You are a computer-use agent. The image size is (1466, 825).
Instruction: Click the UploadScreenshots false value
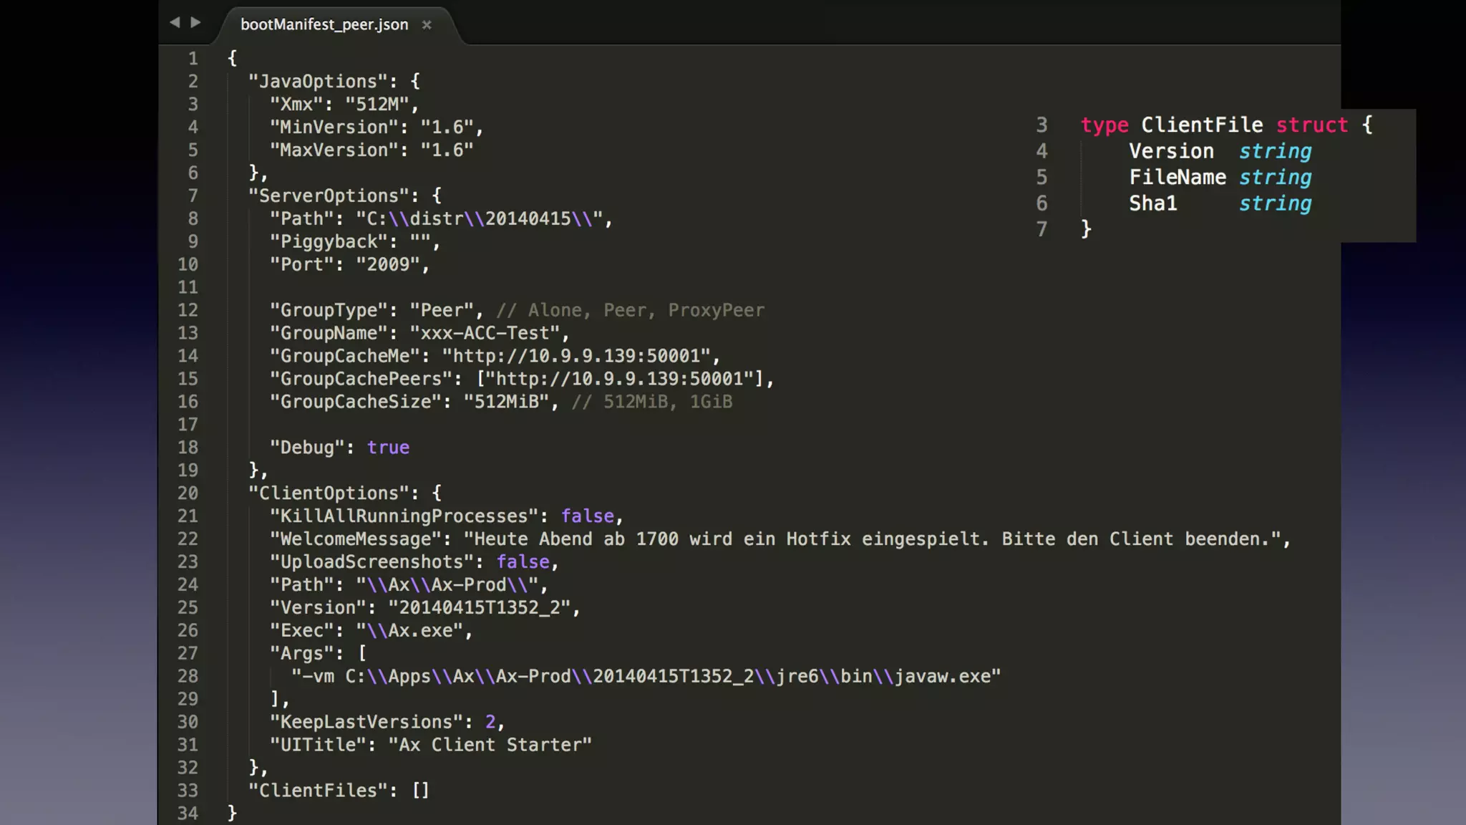point(523,562)
